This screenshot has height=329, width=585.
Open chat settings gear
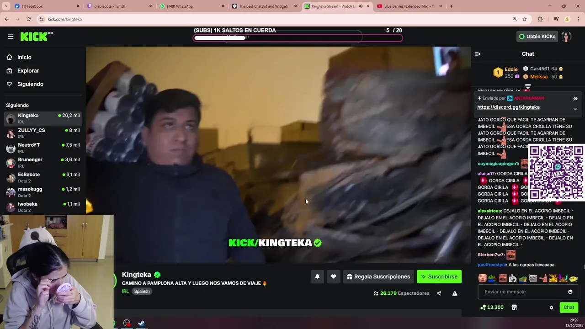(x=551, y=308)
